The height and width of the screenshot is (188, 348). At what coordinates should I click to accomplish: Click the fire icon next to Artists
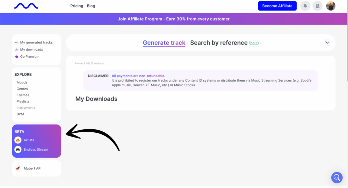pyautogui.click(x=18, y=140)
